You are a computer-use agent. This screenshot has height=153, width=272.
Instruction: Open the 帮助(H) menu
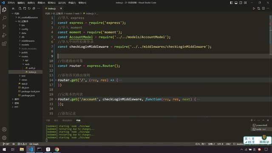click(82, 3)
